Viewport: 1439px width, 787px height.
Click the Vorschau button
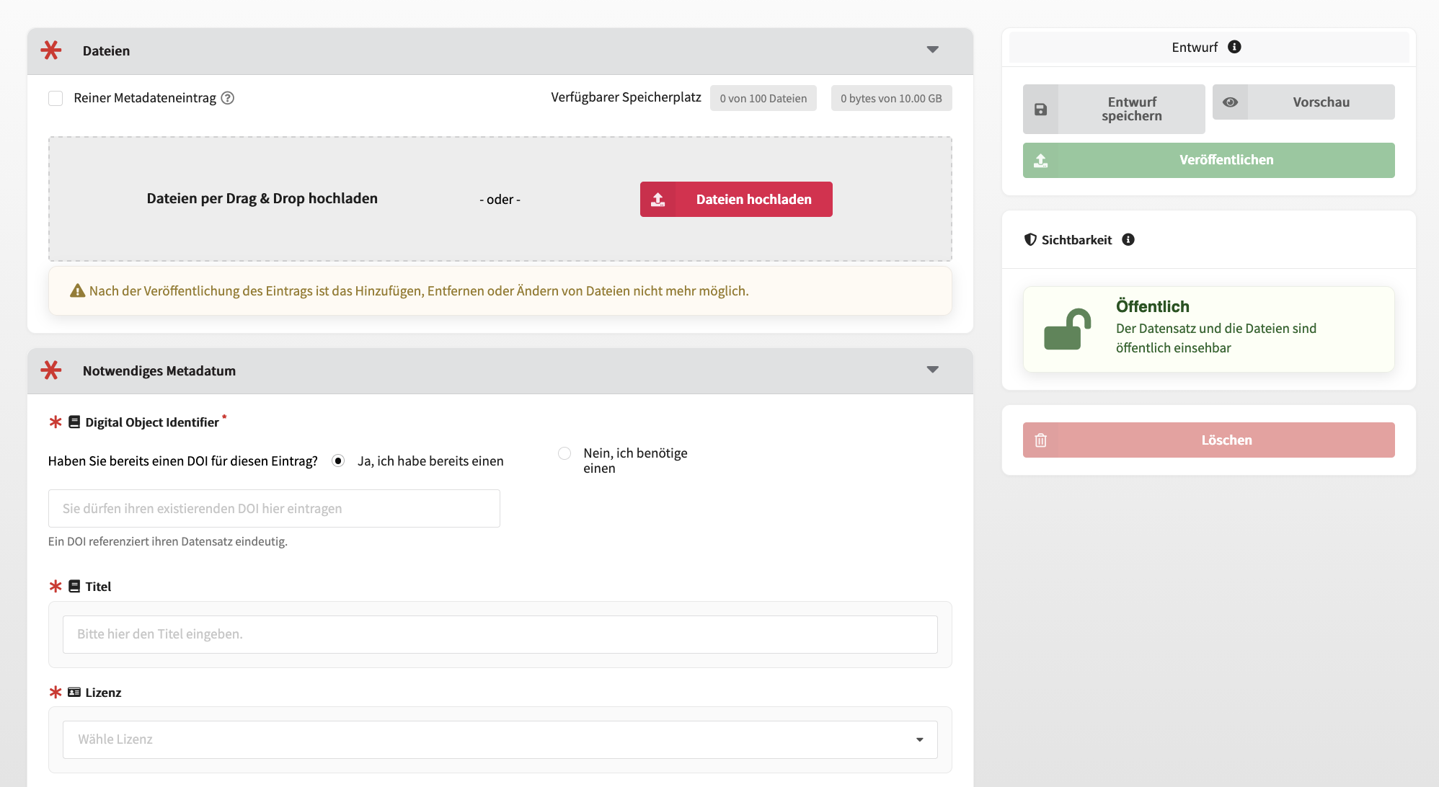pos(1303,102)
